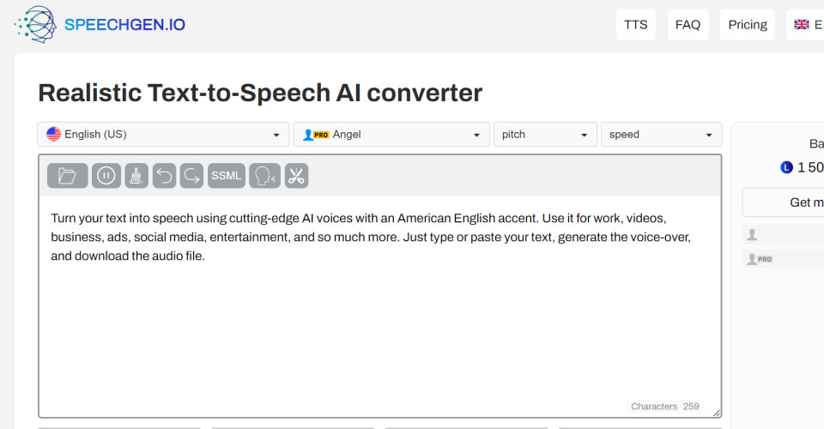
Task: Click the SSML toolbar button
Action: click(x=227, y=176)
